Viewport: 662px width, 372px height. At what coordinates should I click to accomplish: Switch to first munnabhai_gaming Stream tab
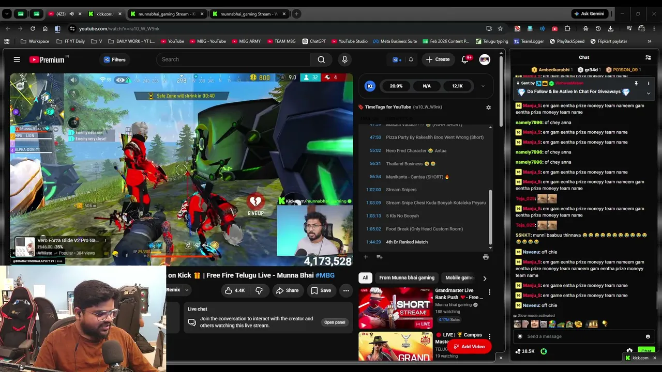[167, 14]
